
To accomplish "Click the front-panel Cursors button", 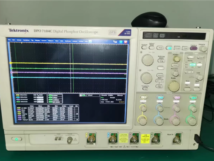I will [x=160, y=68].
